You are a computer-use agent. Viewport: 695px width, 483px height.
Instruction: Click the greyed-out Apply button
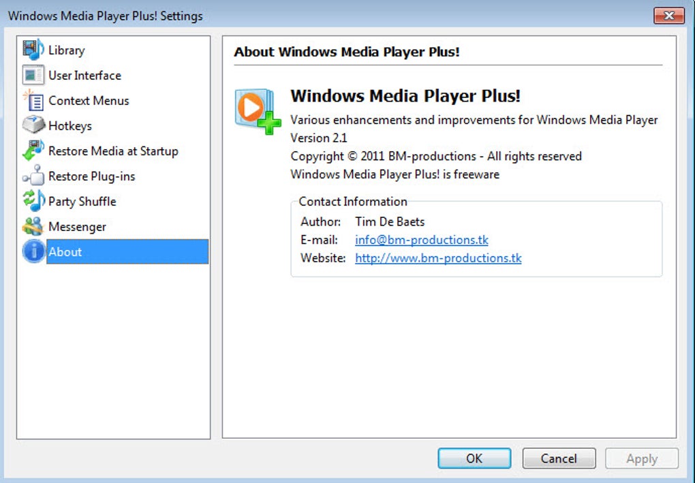click(642, 458)
